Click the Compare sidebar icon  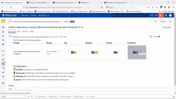click(3, 44)
